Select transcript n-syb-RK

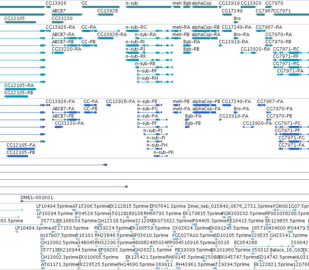pos(149,60)
